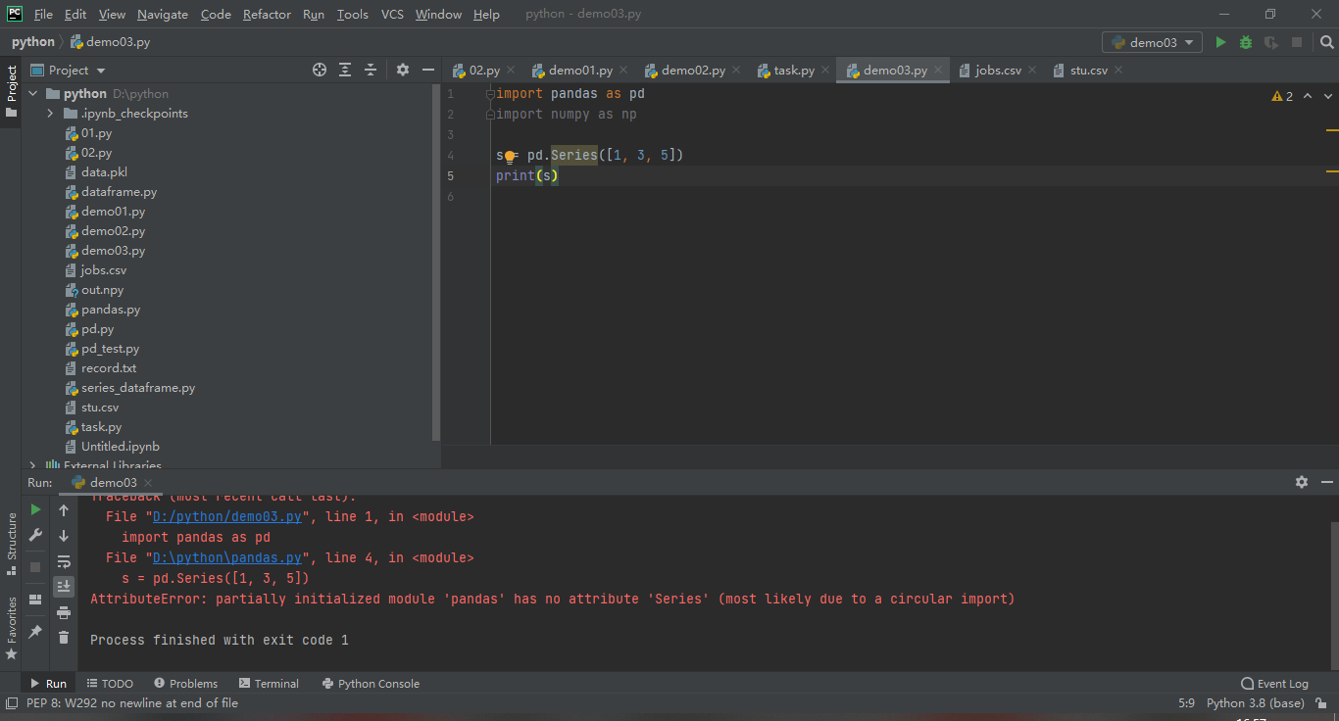This screenshot has width=1339, height=721.
Task: Toggle Favorites side tool window button
Action: [x=11, y=628]
